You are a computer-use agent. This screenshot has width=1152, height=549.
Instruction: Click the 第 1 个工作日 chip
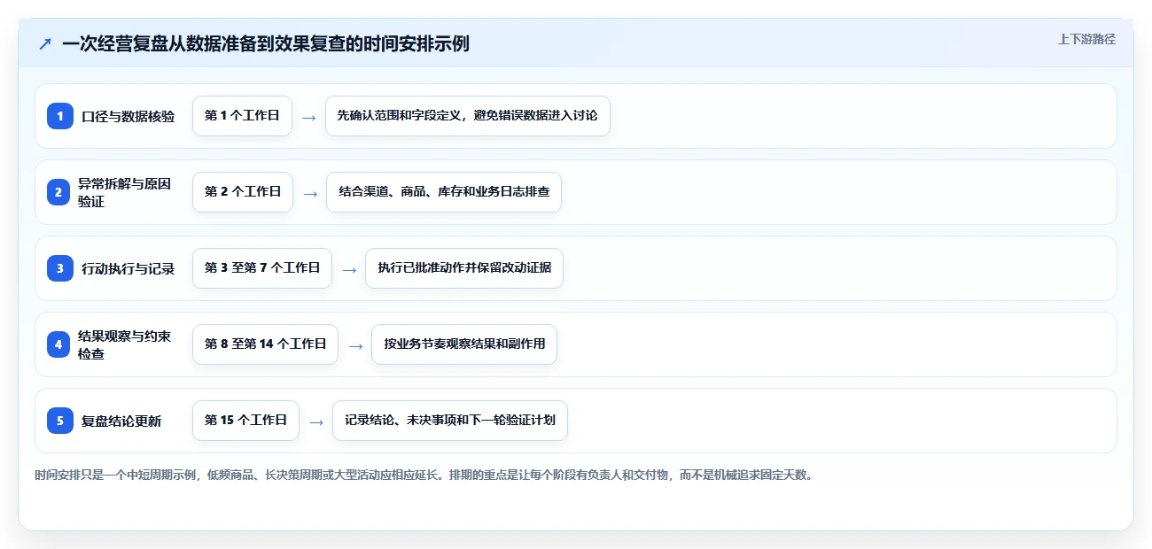pos(242,116)
